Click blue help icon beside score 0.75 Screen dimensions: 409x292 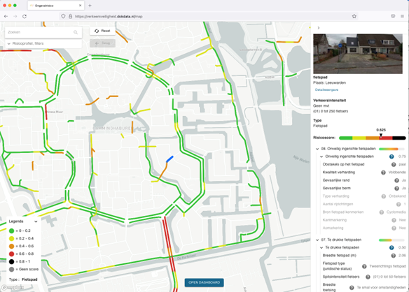click(391, 156)
